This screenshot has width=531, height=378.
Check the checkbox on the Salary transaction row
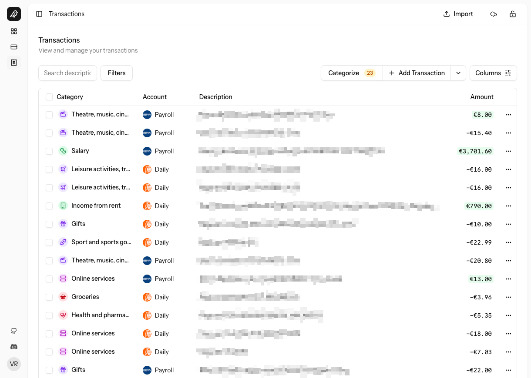[49, 151]
